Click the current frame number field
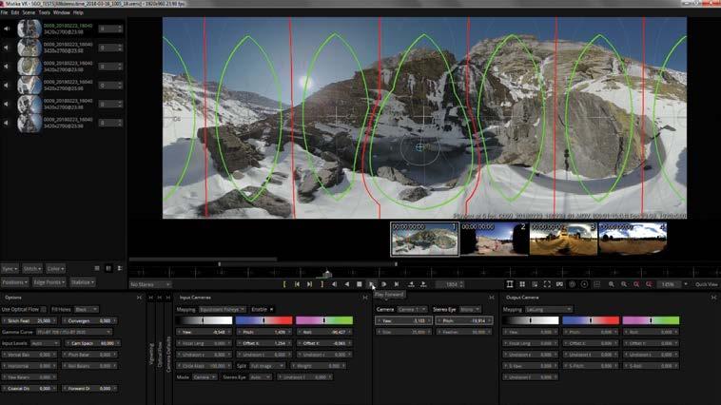This screenshot has width=721, height=405. (x=449, y=284)
